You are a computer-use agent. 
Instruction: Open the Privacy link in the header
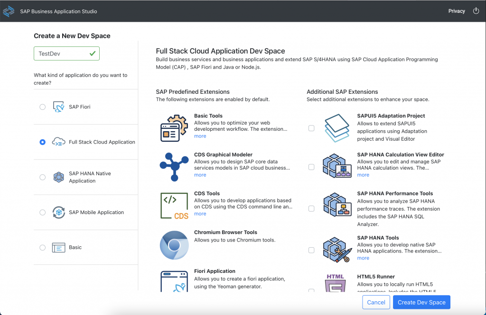point(457,11)
